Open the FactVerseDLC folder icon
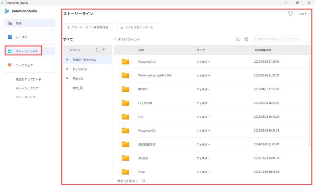Screen dimensions: 315x185 pyautogui.click(x=125, y=62)
